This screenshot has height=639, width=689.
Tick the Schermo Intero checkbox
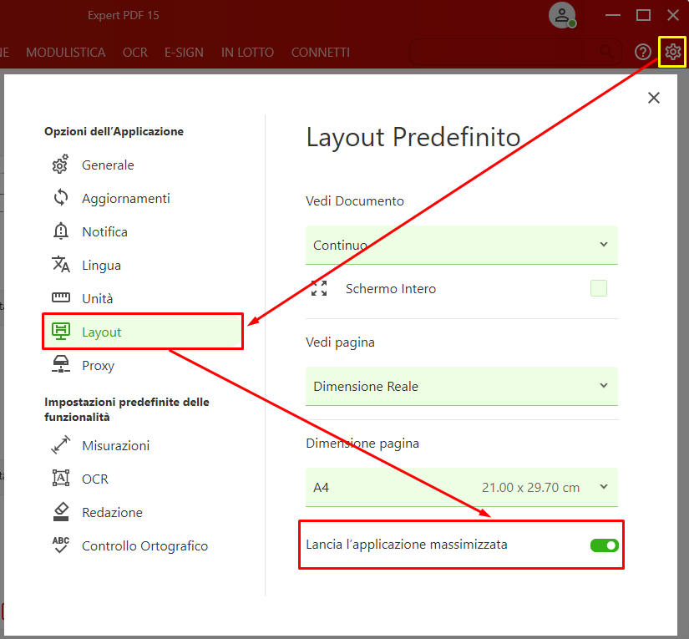599,288
